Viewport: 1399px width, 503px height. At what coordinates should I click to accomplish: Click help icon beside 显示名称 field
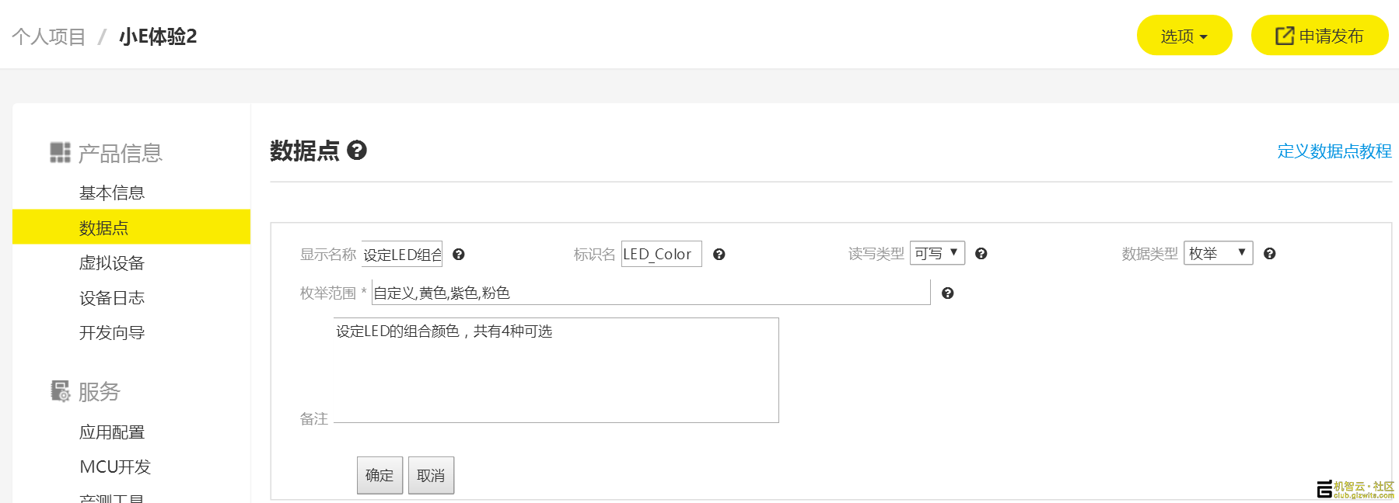pos(459,255)
